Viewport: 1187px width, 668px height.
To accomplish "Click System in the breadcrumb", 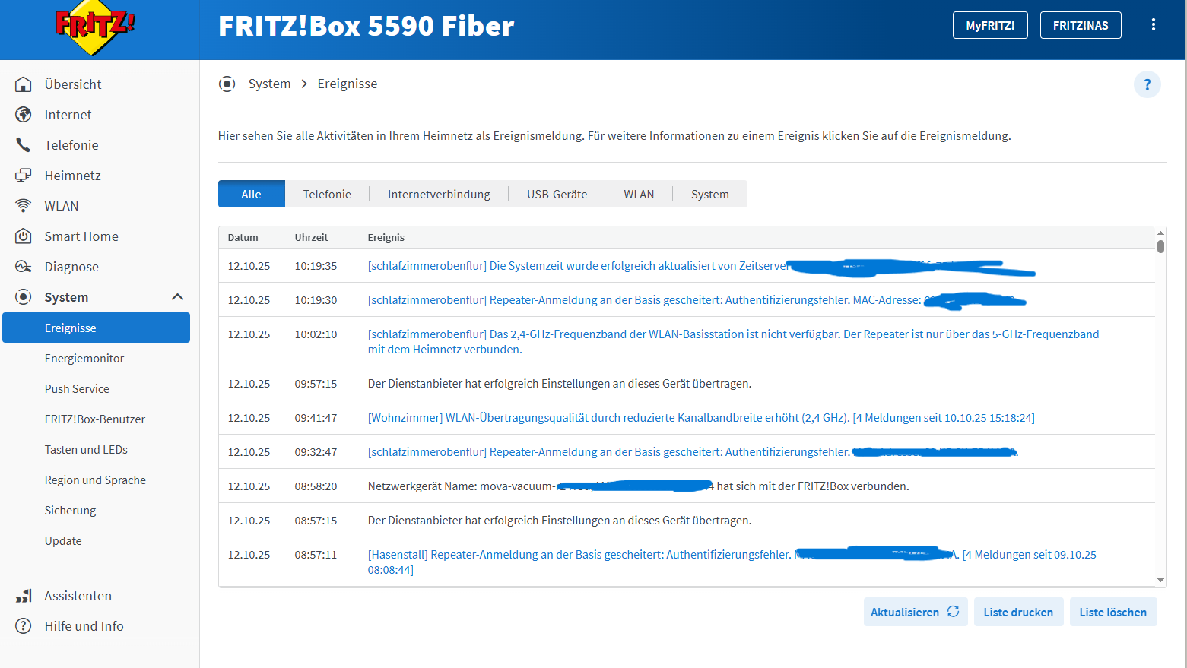I will click(x=269, y=84).
